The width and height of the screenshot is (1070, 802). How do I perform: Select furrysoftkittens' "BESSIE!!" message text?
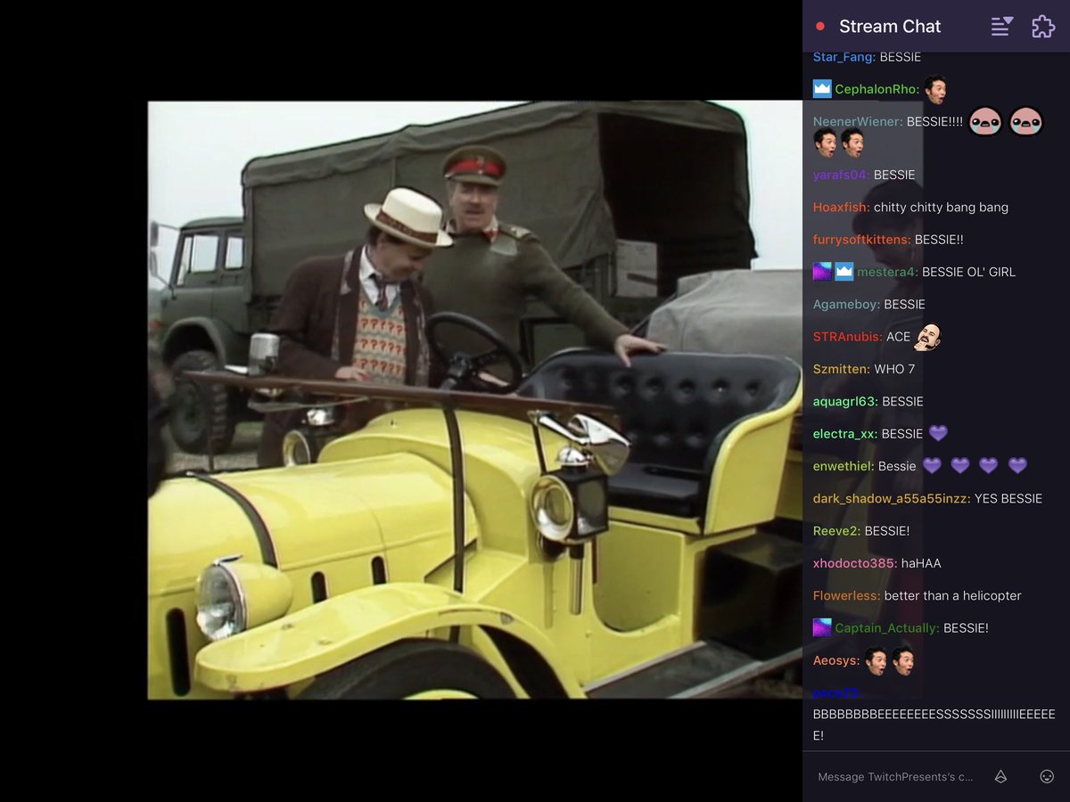point(939,240)
